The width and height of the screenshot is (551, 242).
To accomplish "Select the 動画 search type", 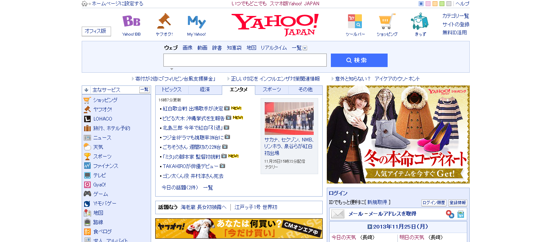I will tap(202, 48).
